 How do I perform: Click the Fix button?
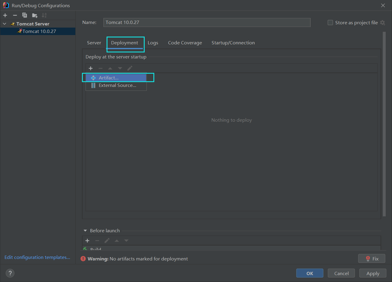pyautogui.click(x=372, y=259)
